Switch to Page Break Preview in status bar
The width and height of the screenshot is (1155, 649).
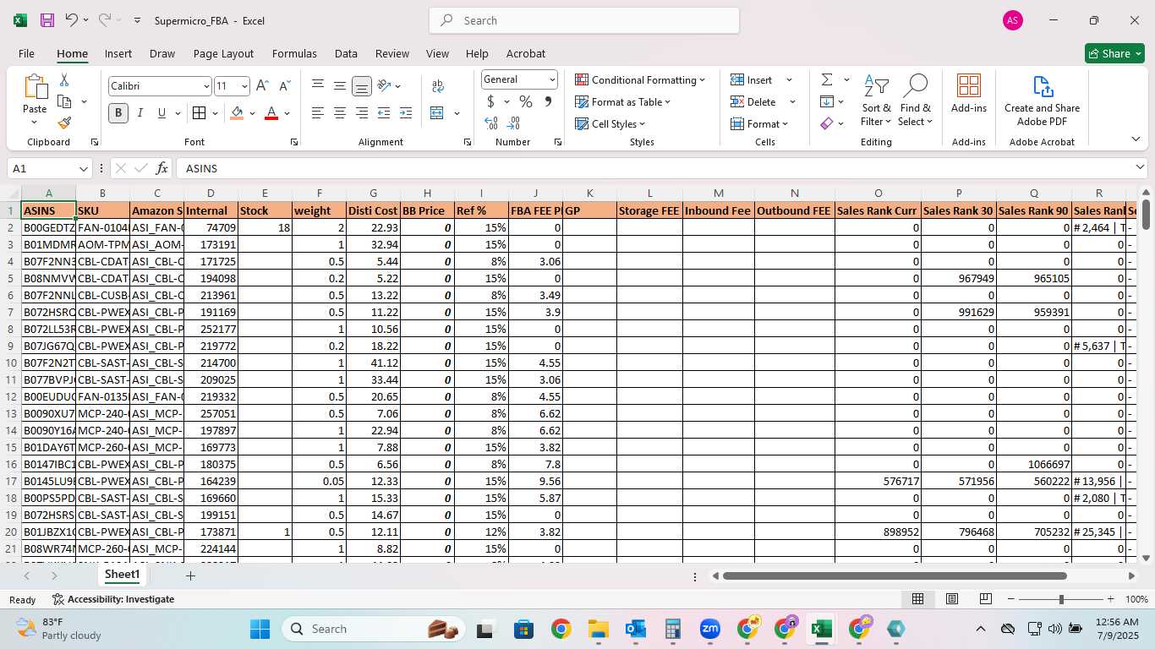(x=986, y=599)
